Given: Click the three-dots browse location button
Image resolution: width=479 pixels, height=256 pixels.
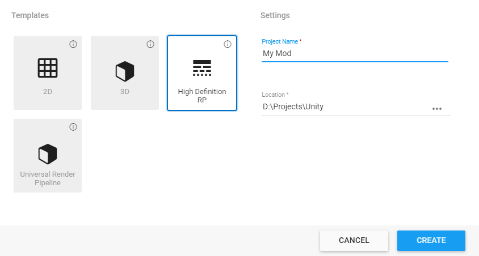Looking at the screenshot, I should point(436,108).
